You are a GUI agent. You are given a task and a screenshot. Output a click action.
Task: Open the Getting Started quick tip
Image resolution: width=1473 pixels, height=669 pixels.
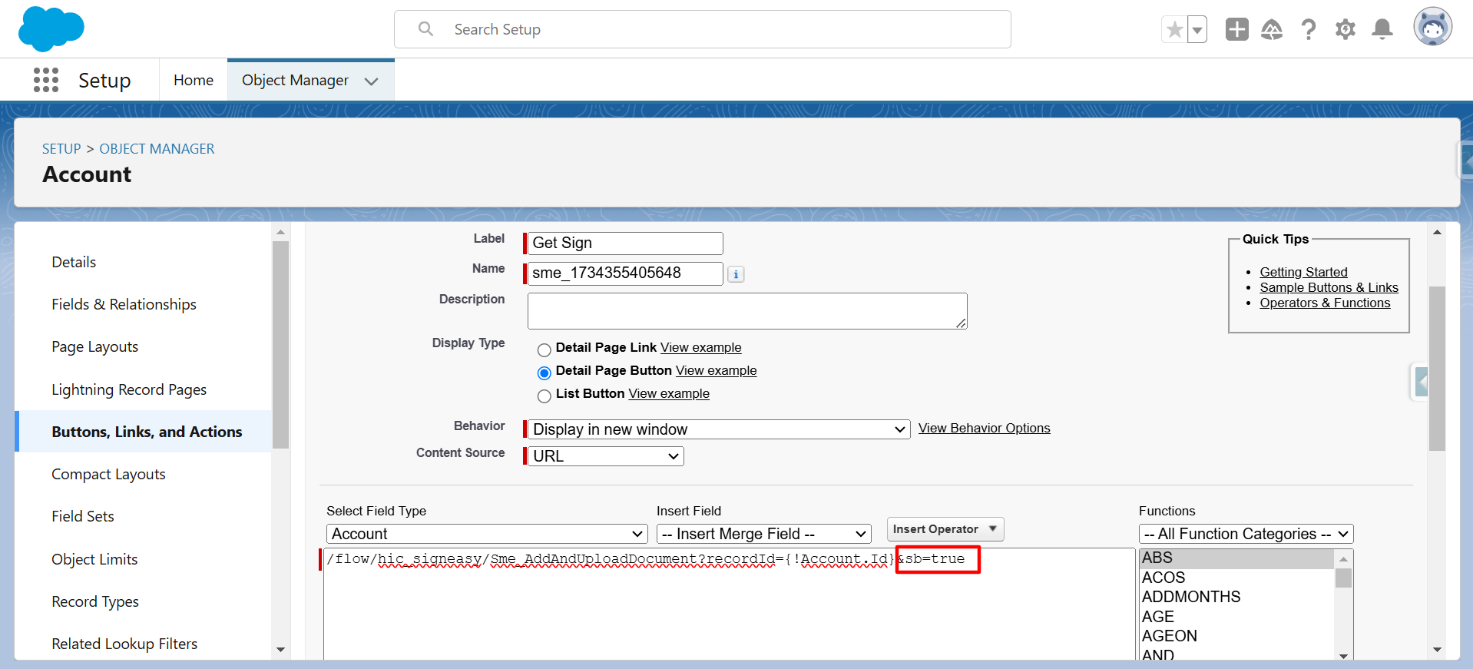tap(1303, 272)
